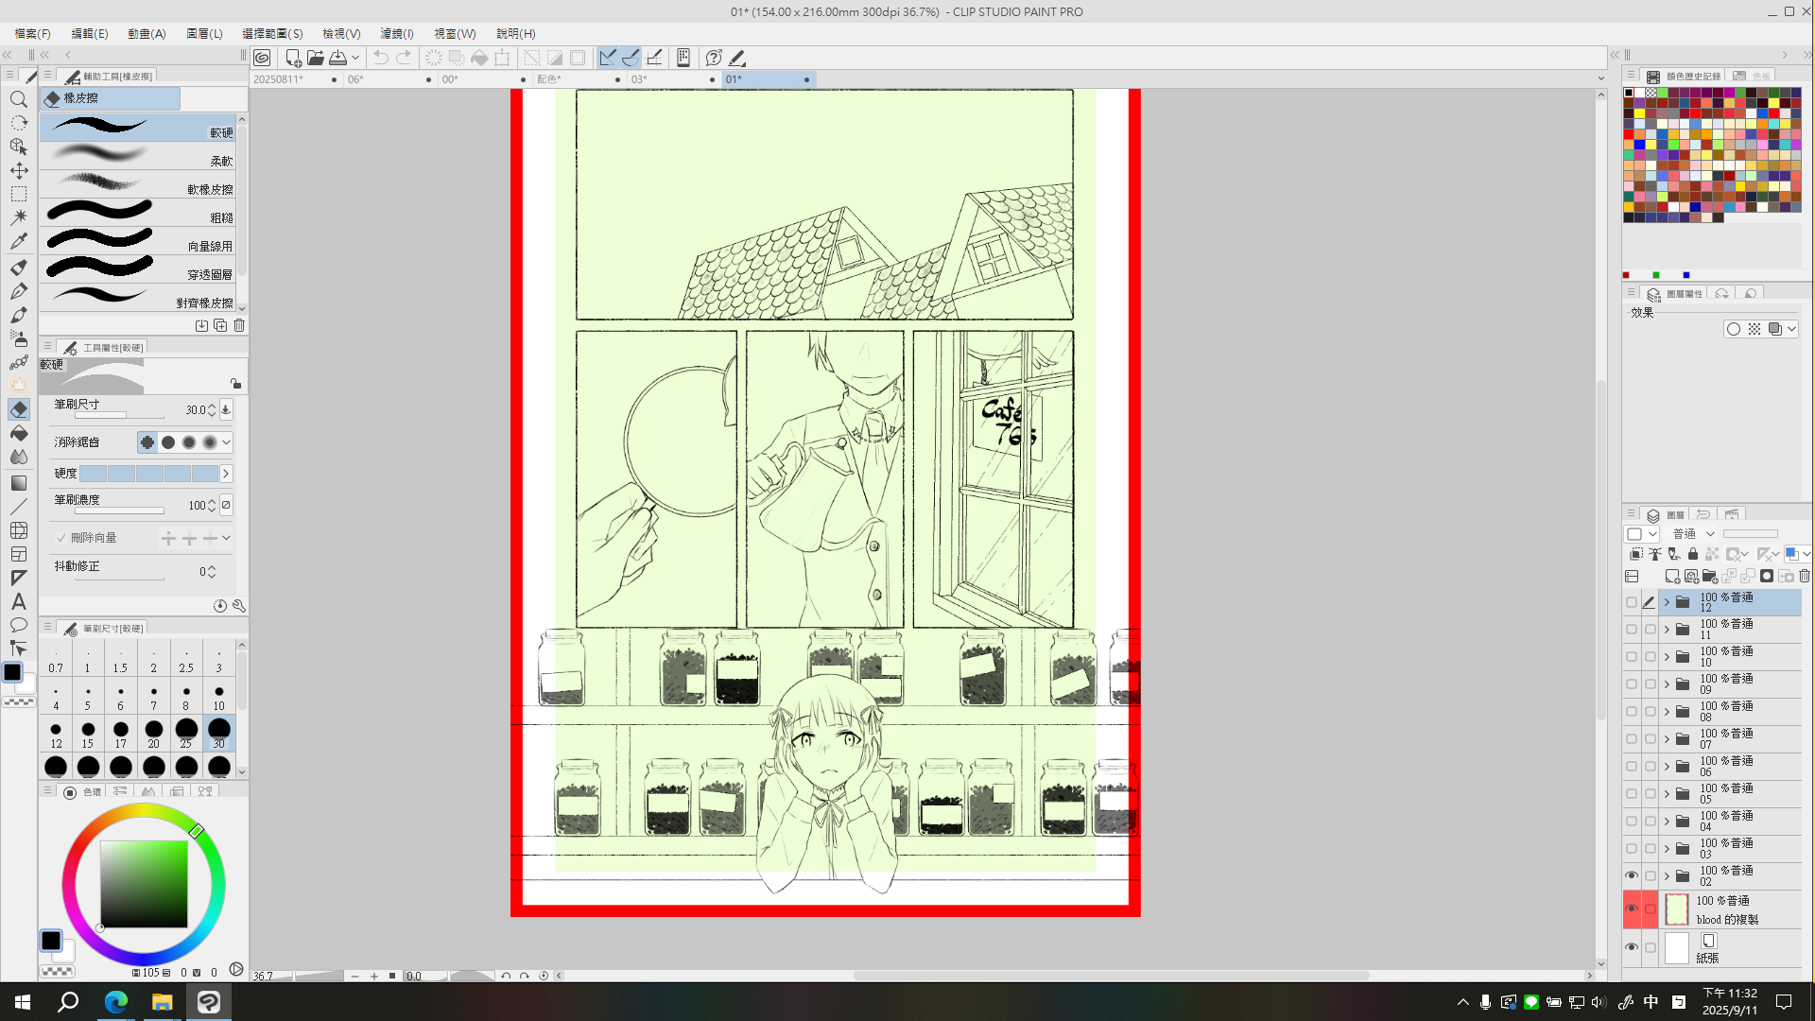Image resolution: width=1815 pixels, height=1021 pixels.
Task: Choose the 向量線用 eraser sub tool
Action: coord(138,242)
